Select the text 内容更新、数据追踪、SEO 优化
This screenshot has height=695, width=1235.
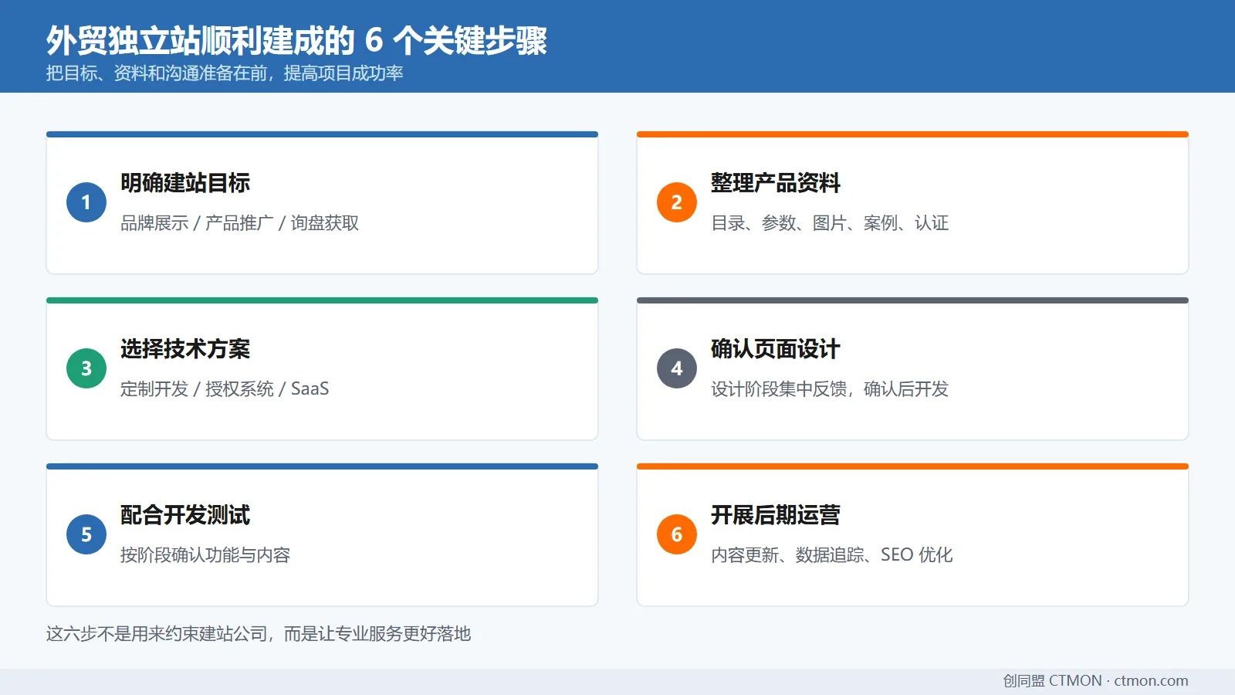click(832, 555)
